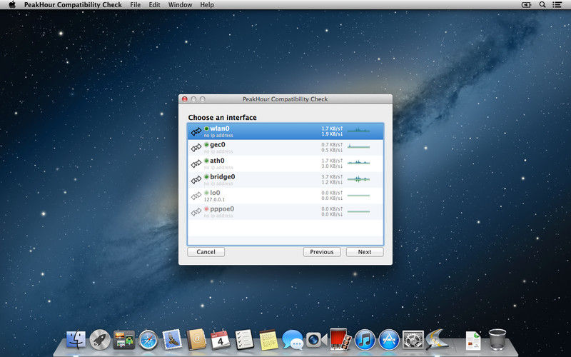The height and width of the screenshot is (357, 571).
Task: Click the traffic graph in bridge0 row
Action: tap(358, 179)
